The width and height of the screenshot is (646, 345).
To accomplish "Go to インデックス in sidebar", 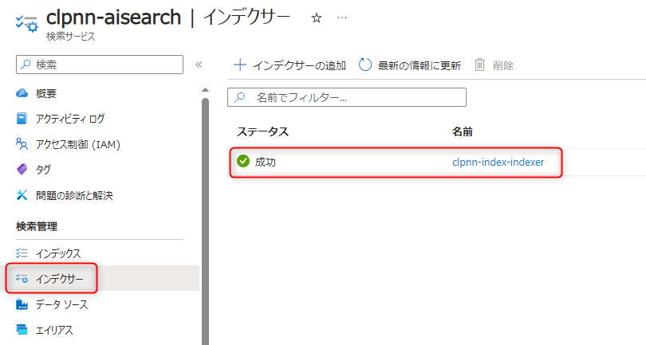I will click(x=58, y=253).
